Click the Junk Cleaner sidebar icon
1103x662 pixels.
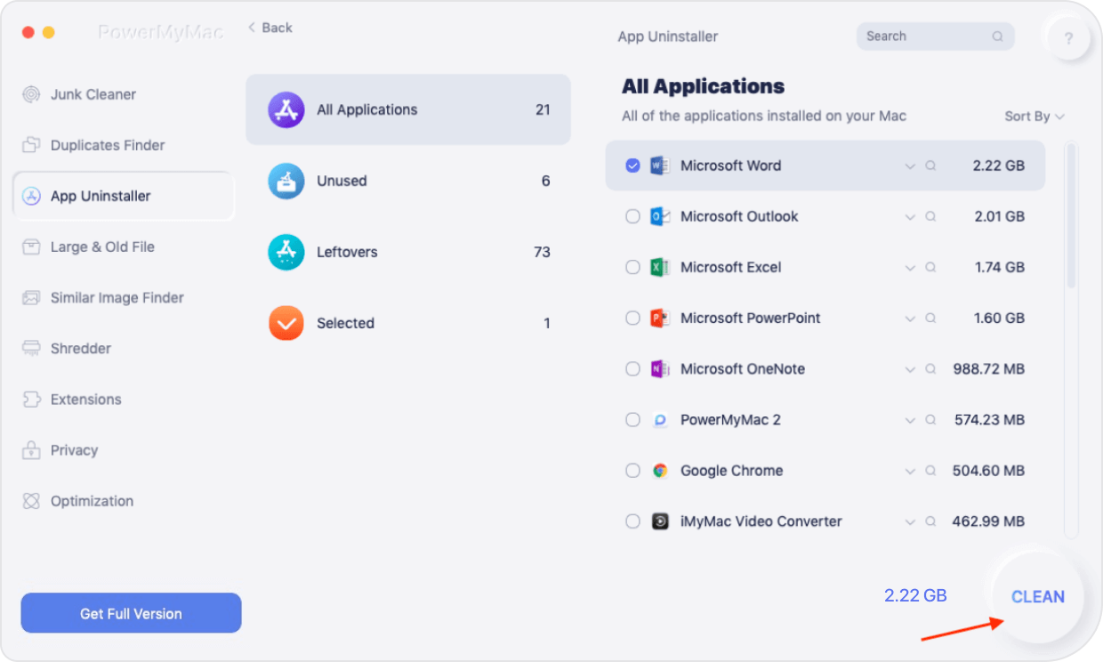pos(32,94)
